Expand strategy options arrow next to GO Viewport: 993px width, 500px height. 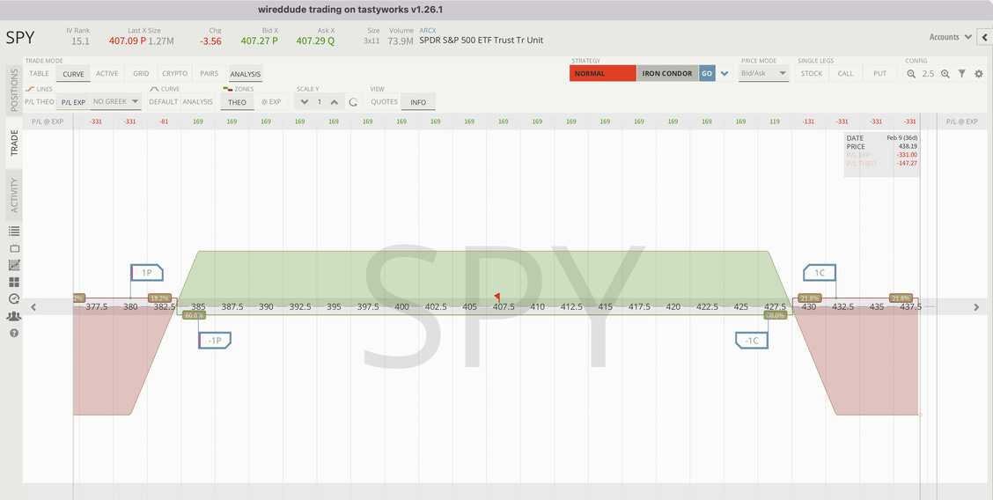(x=724, y=73)
